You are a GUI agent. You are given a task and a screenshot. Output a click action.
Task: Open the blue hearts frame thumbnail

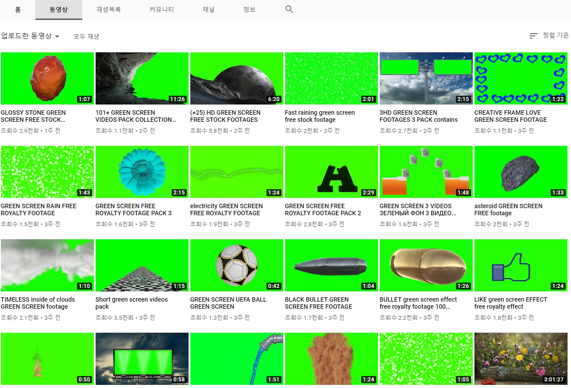[521, 78]
